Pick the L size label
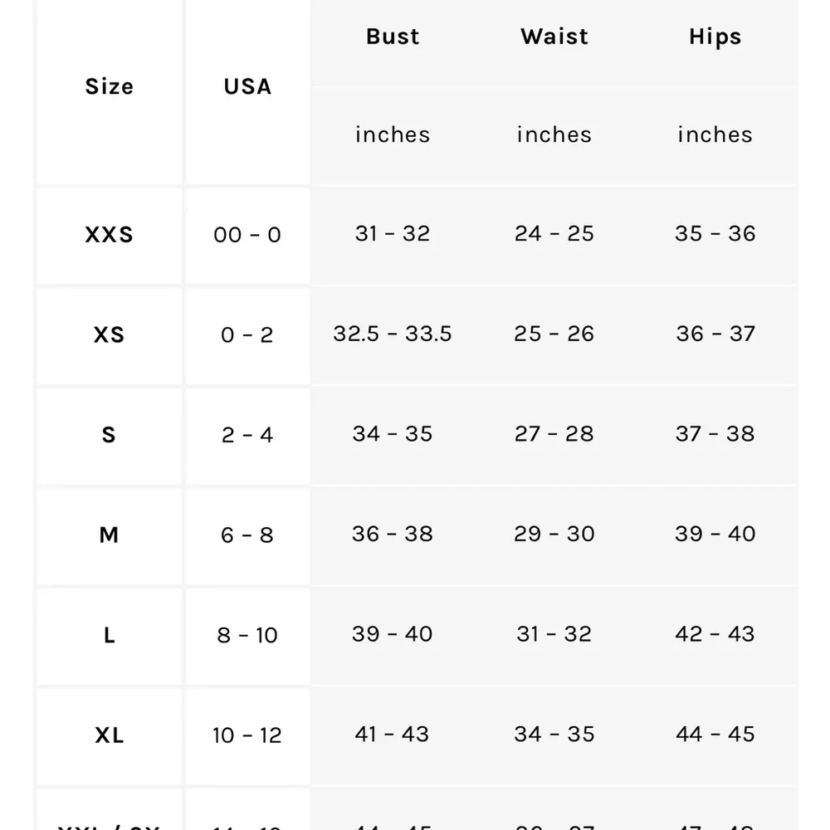The image size is (830, 830). [109, 635]
